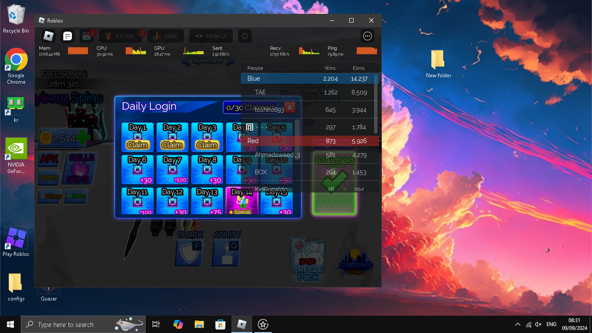Select the Day 15 reward tile
592x333 pixels.
pyautogui.click(x=276, y=201)
